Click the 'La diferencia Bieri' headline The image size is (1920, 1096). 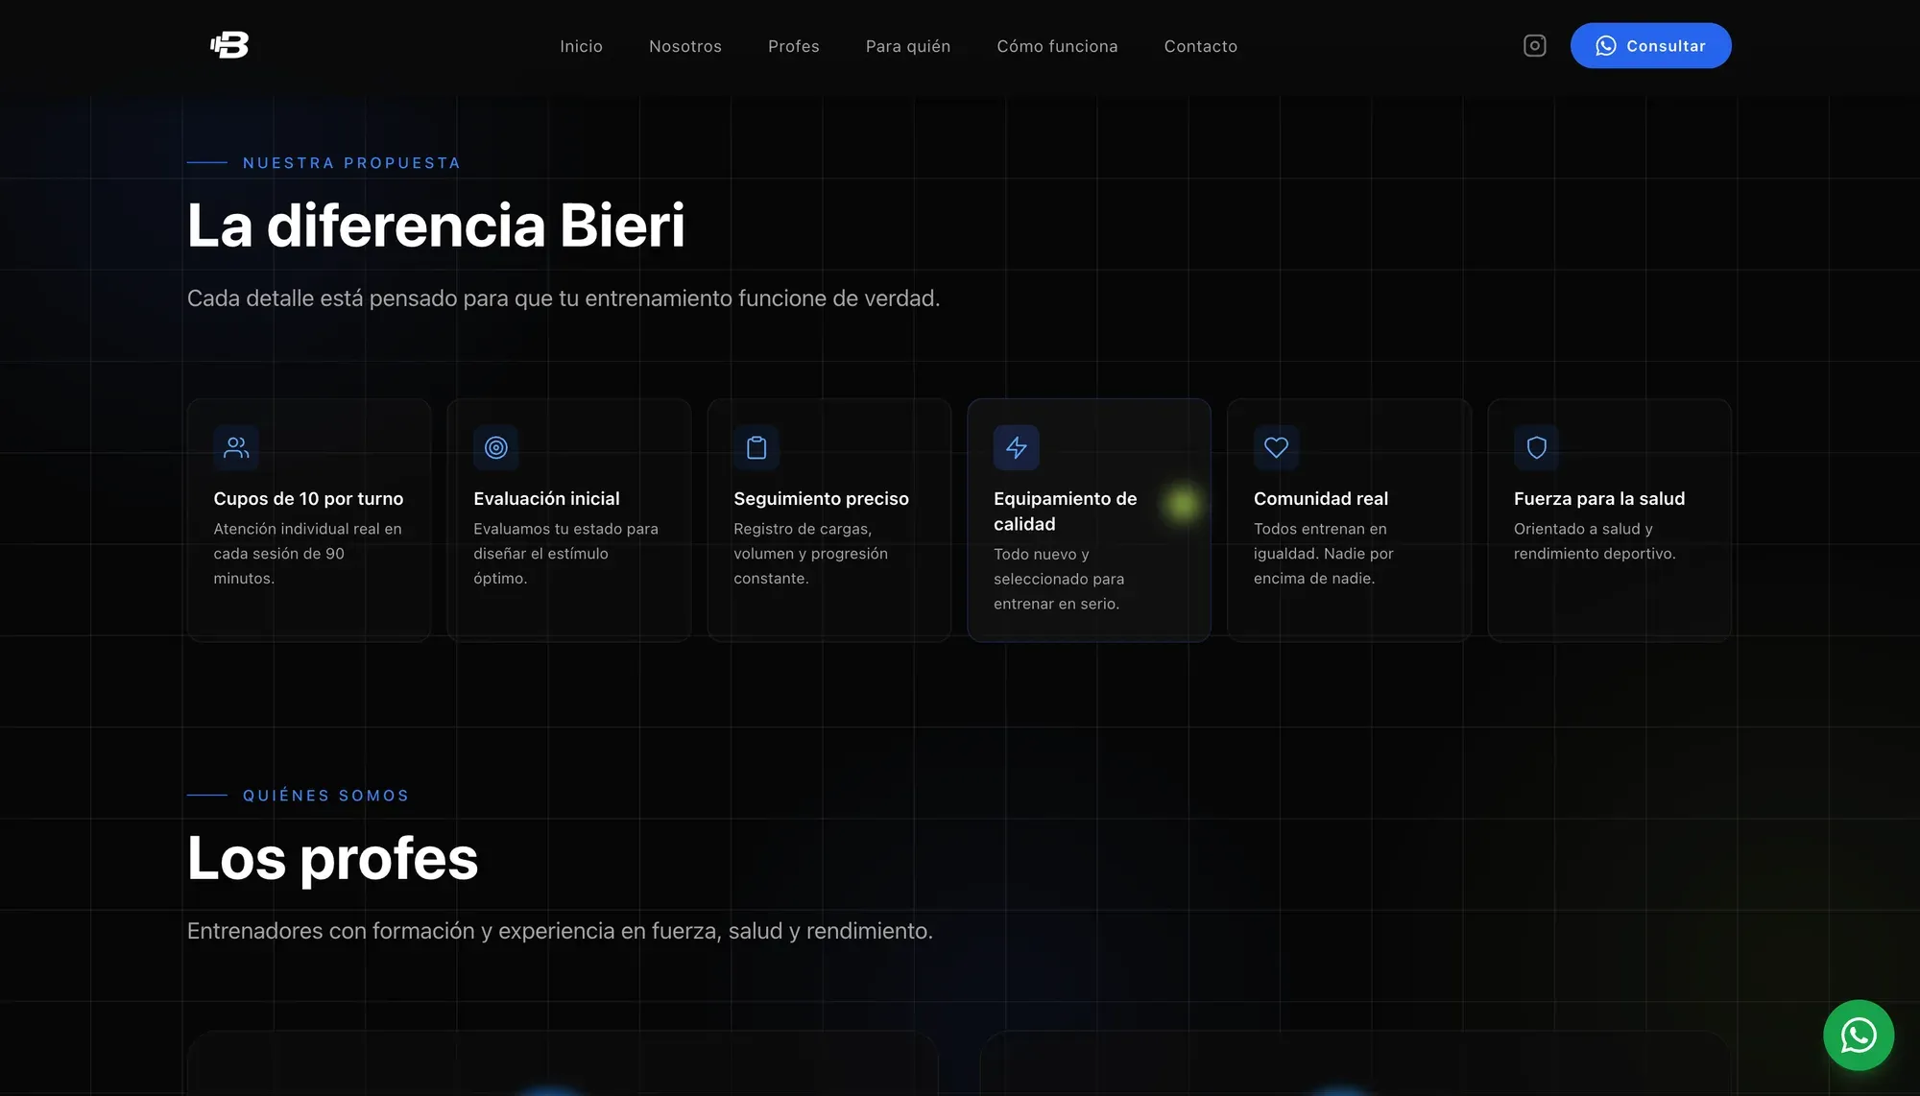click(436, 226)
